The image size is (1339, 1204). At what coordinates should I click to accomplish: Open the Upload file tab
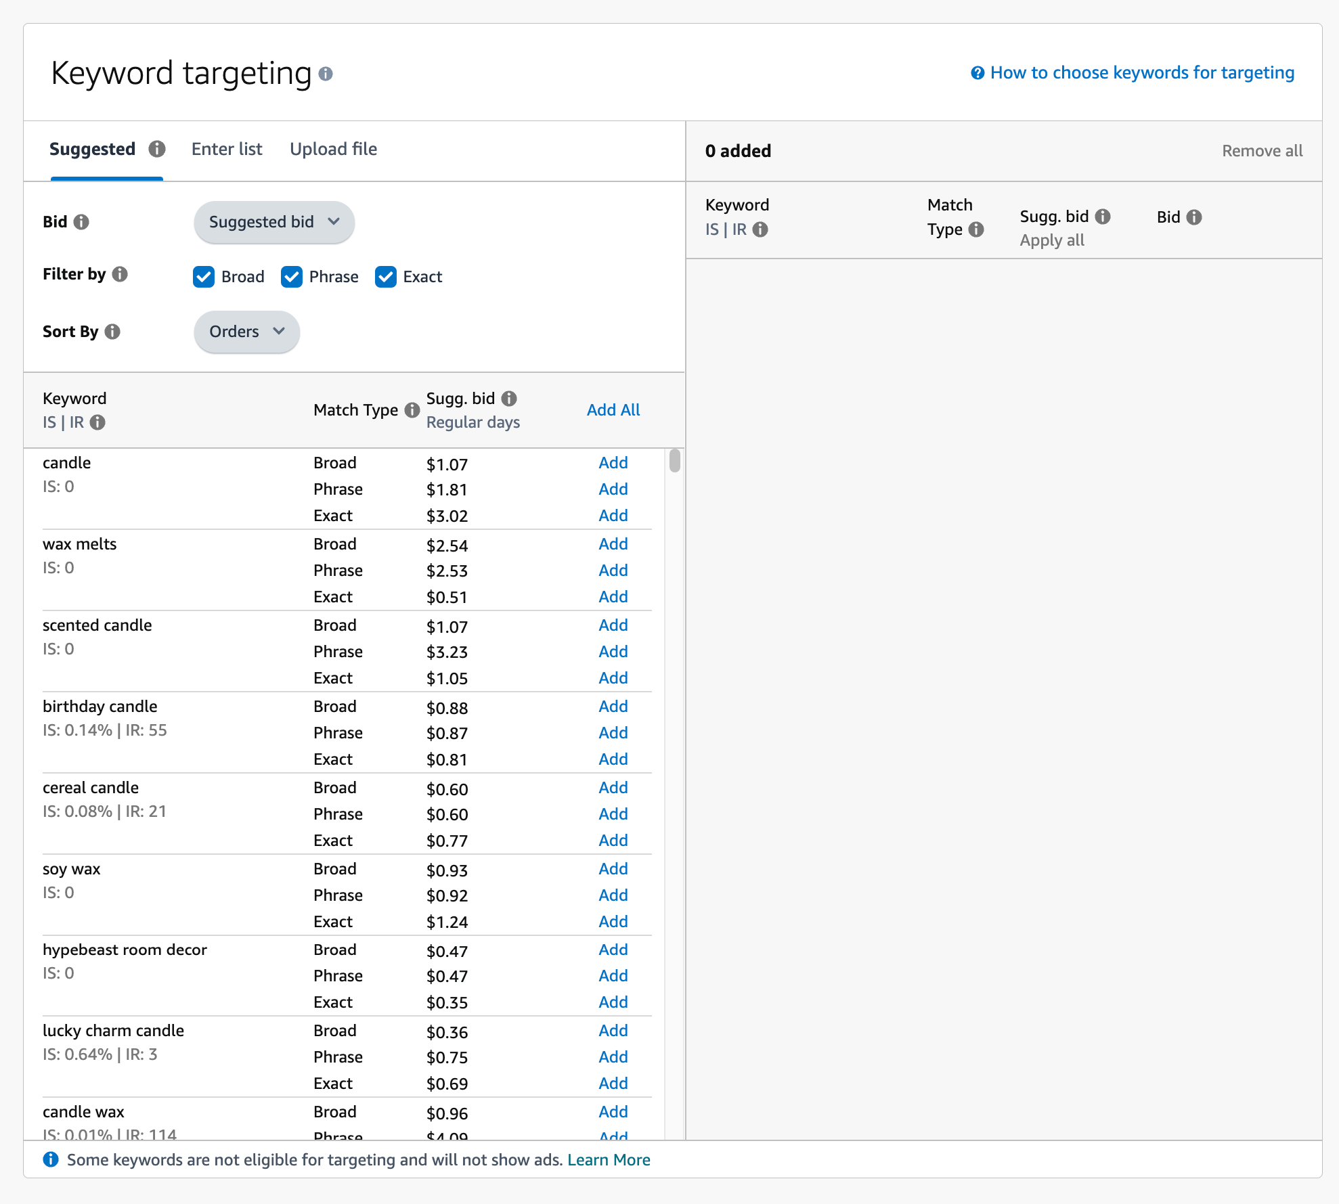point(333,149)
